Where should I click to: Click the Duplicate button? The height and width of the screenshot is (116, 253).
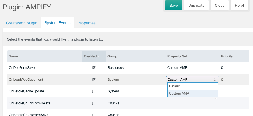(196, 5)
